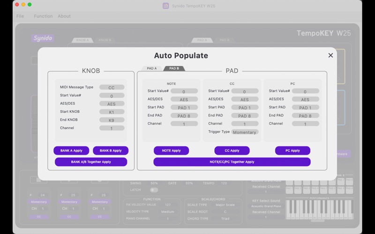Open the CC End PAD dropdown
This screenshot has width=375, height=234.
pos(245,116)
